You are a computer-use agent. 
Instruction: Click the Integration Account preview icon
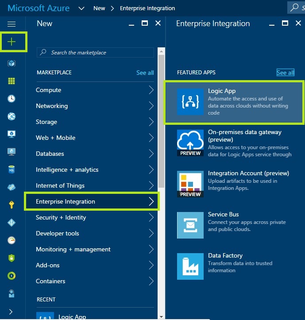click(x=190, y=184)
